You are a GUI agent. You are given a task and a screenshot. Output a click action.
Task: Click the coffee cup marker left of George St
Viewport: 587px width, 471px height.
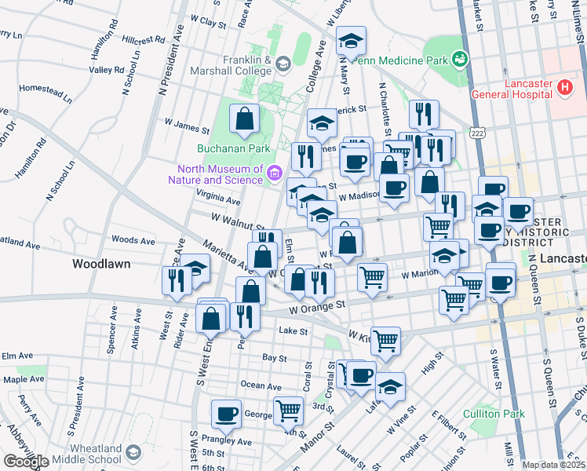[x=226, y=414]
